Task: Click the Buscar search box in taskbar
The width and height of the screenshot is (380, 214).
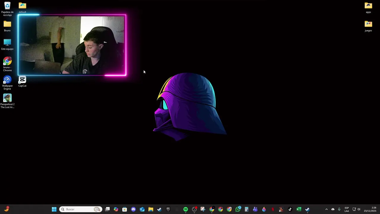Action: 80,209
